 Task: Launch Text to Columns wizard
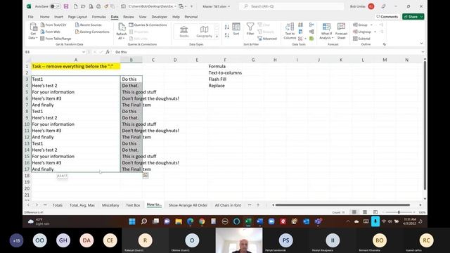tap(290, 31)
